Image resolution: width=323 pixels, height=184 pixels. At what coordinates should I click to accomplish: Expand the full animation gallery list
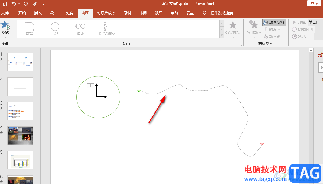[x=222, y=36]
